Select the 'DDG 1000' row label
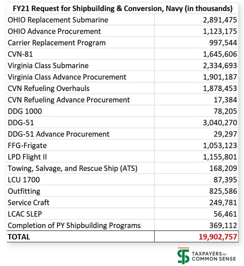The width and height of the screenshot is (244, 266). click(x=25, y=111)
